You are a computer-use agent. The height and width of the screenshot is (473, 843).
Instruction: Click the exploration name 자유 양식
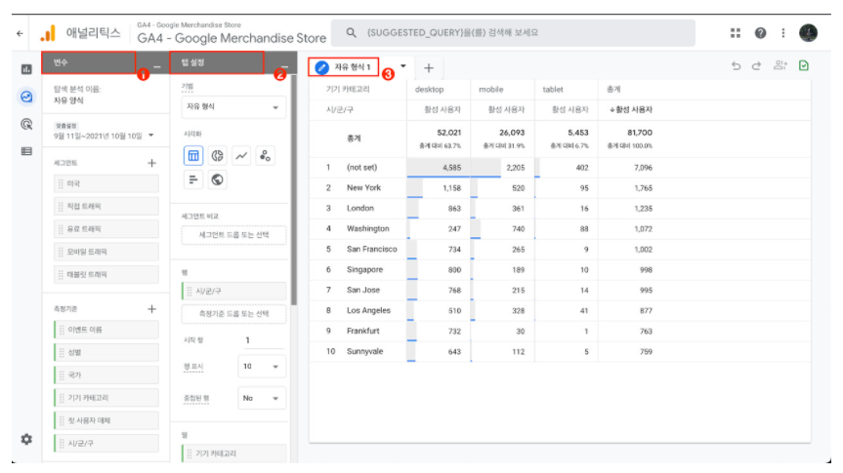68,100
